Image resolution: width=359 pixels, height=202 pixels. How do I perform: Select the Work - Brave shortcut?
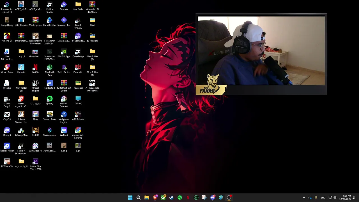[x=7, y=69]
